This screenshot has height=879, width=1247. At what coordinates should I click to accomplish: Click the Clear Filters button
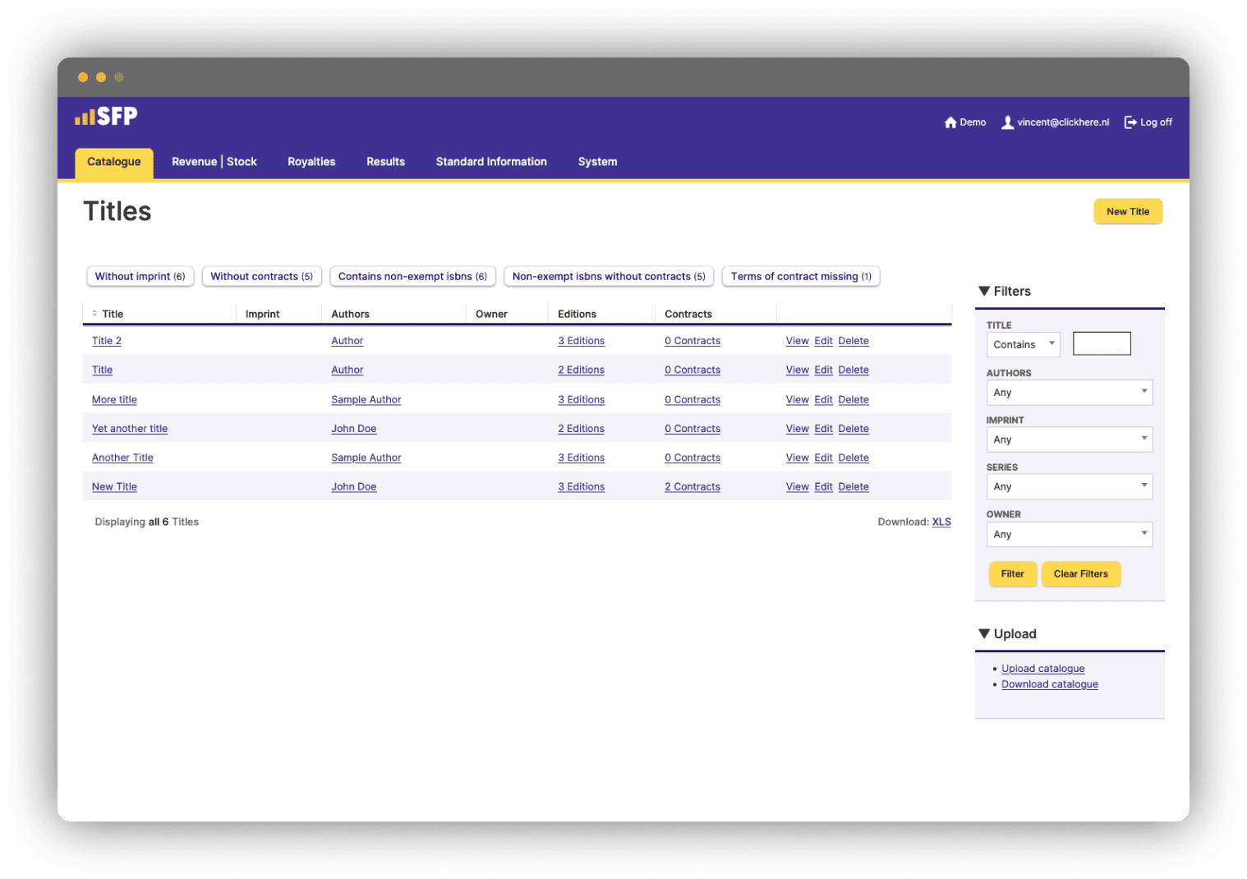pos(1080,574)
